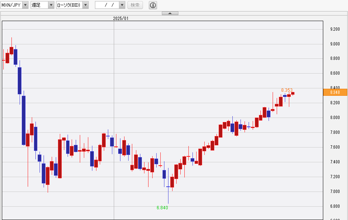Click the high price label 8.353
Viewport: 348px width, 220px height.
287,90
